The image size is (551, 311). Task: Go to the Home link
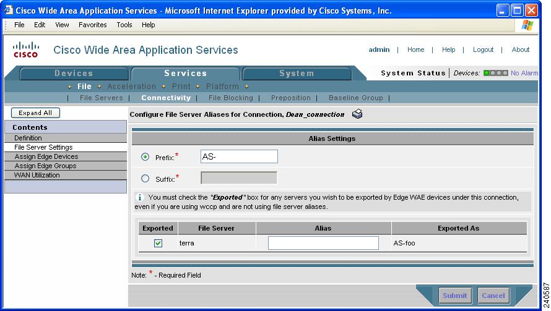[x=415, y=49]
